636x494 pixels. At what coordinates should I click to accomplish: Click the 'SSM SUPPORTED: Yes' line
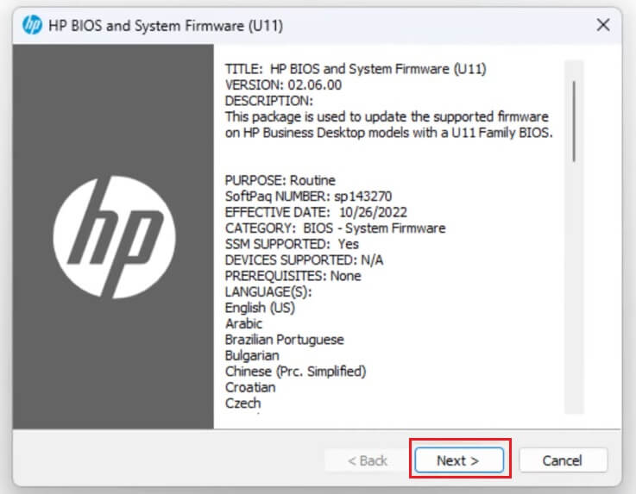coord(292,244)
